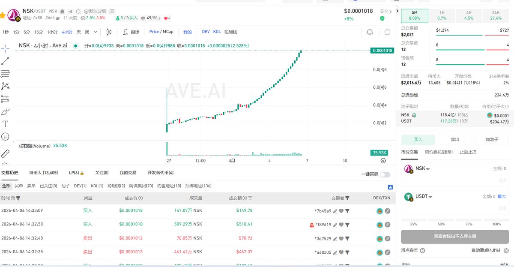This screenshot has width=514, height=267.
Task: Click the filter funnel icon for *f89619
Action: (x=348, y=224)
